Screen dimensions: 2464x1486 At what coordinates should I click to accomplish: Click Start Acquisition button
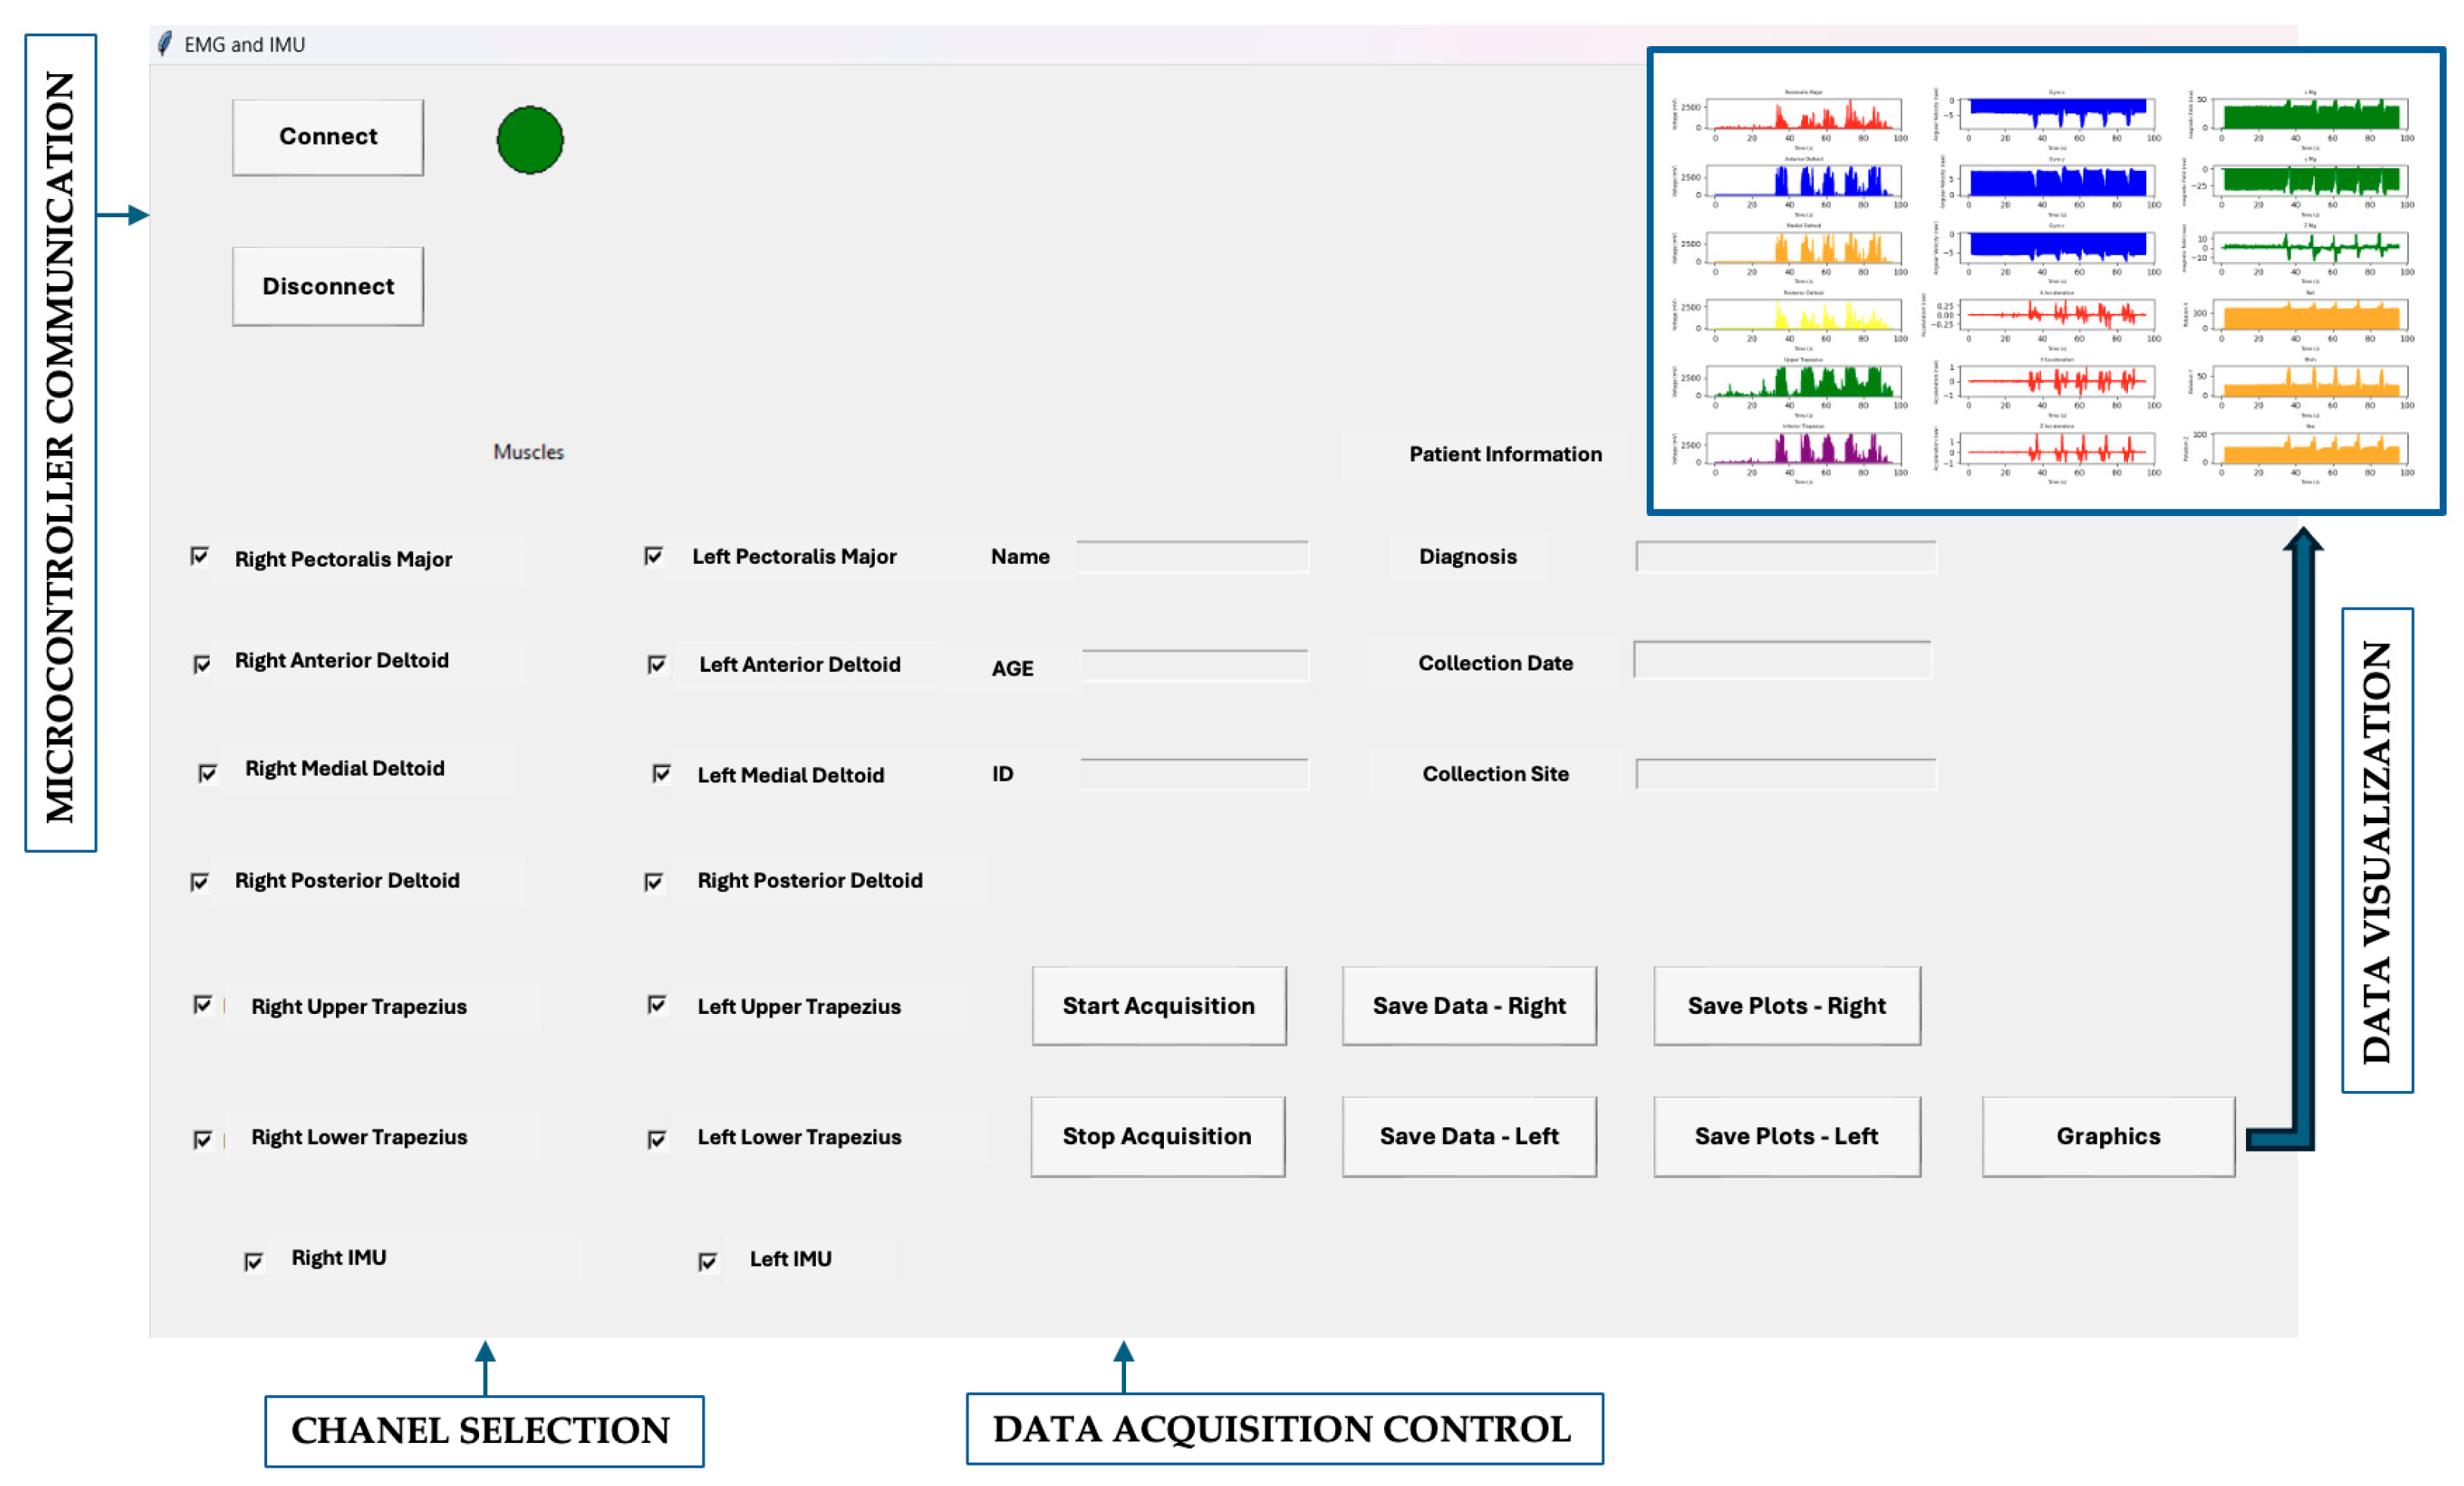(x=1159, y=1006)
